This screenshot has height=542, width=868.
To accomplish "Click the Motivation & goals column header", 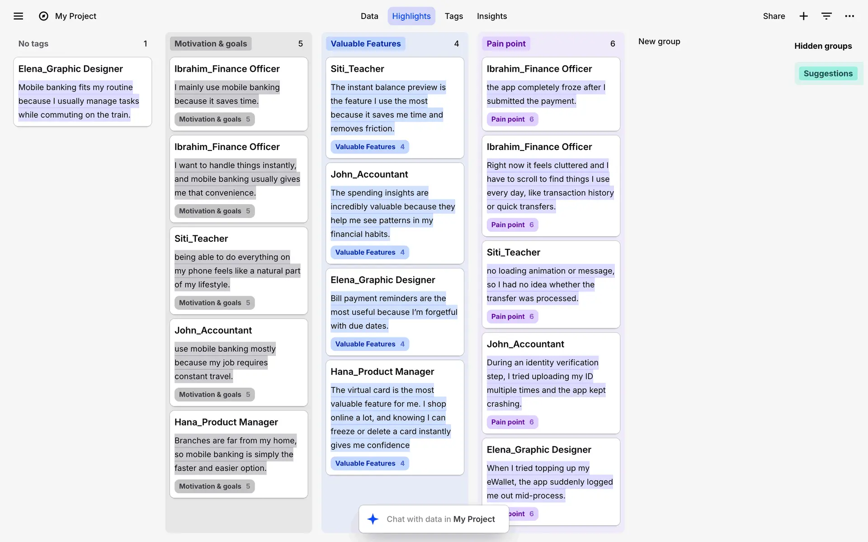I will click(x=211, y=44).
